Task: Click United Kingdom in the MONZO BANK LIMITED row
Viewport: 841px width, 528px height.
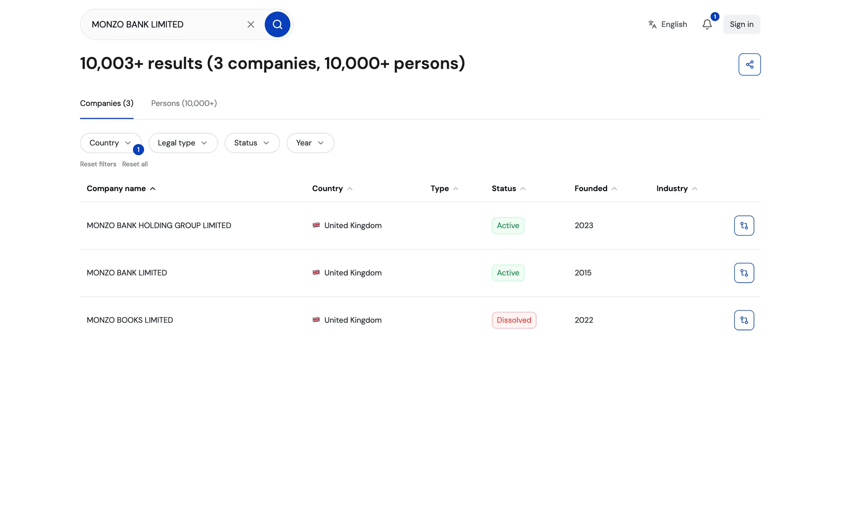Action: (353, 273)
